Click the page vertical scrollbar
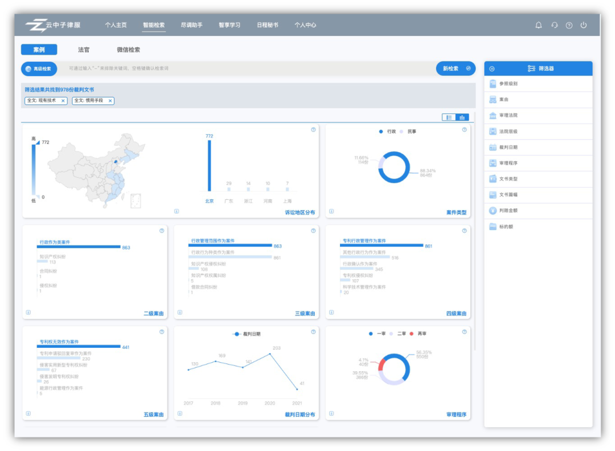 click(x=475, y=231)
